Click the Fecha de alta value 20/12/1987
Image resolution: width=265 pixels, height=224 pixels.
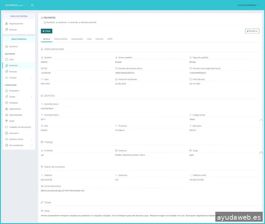[x=195, y=84]
